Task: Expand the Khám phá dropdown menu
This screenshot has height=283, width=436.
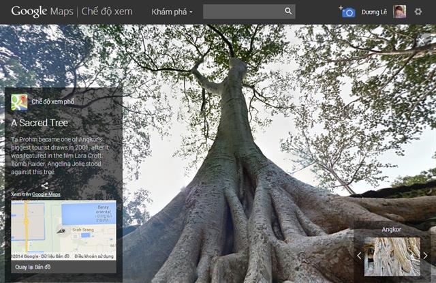Action: point(172,12)
